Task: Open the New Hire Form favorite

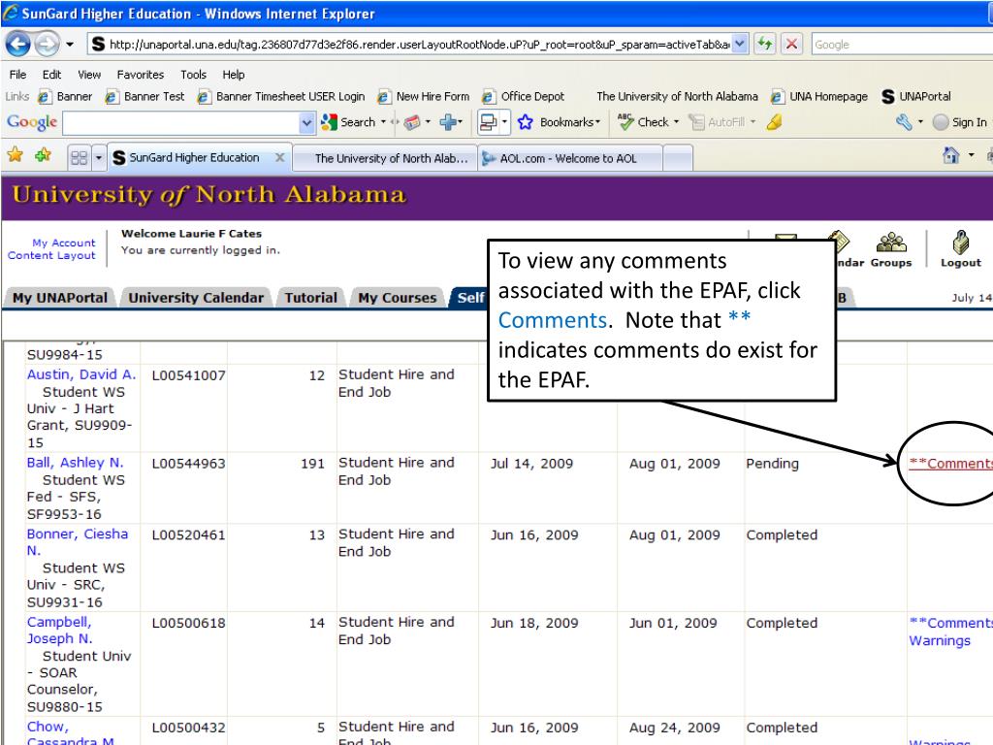Action: pyautogui.click(x=424, y=96)
